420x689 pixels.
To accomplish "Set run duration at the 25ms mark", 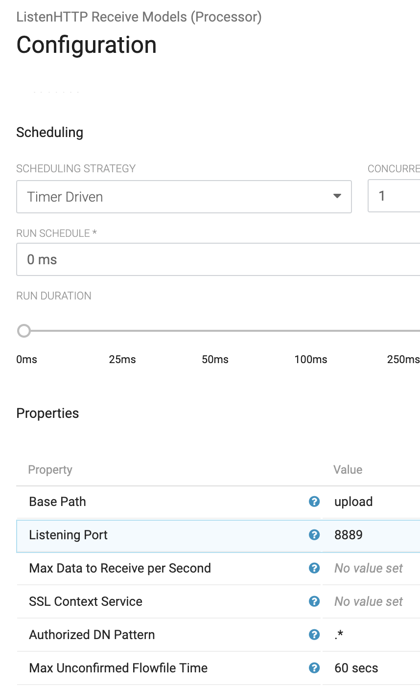I will (122, 331).
